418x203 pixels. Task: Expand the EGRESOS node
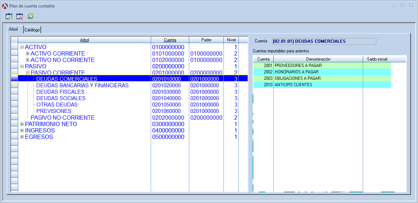tap(22, 137)
